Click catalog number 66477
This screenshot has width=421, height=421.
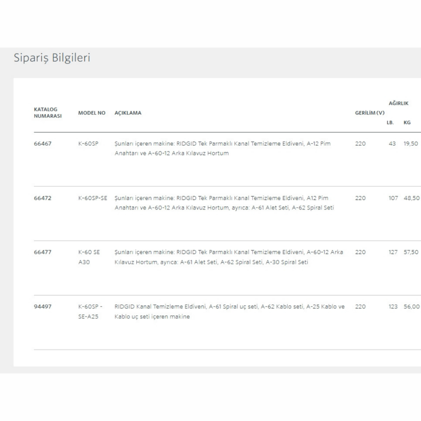point(43,252)
